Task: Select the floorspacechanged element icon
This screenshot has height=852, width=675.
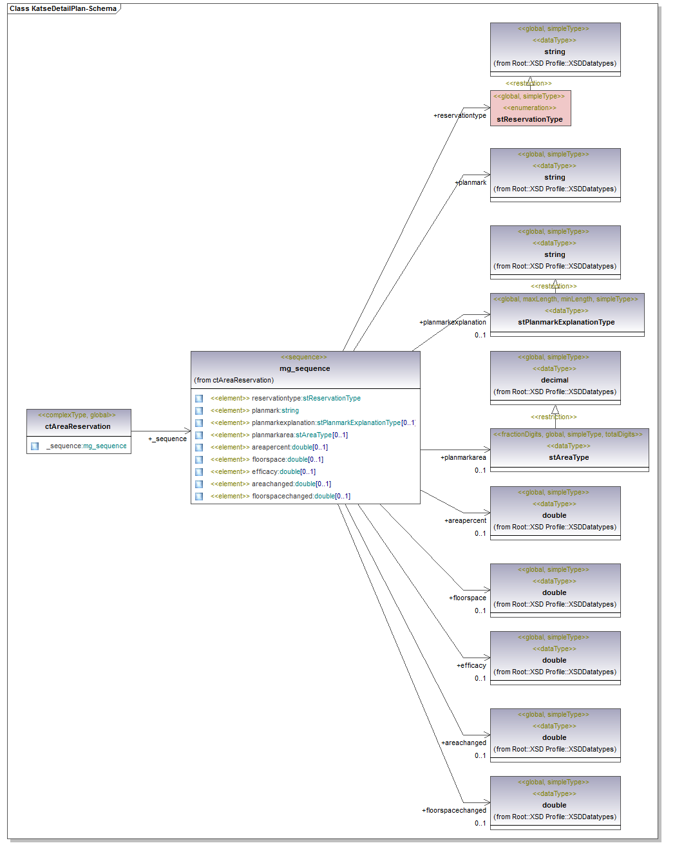Action: pyautogui.click(x=199, y=497)
